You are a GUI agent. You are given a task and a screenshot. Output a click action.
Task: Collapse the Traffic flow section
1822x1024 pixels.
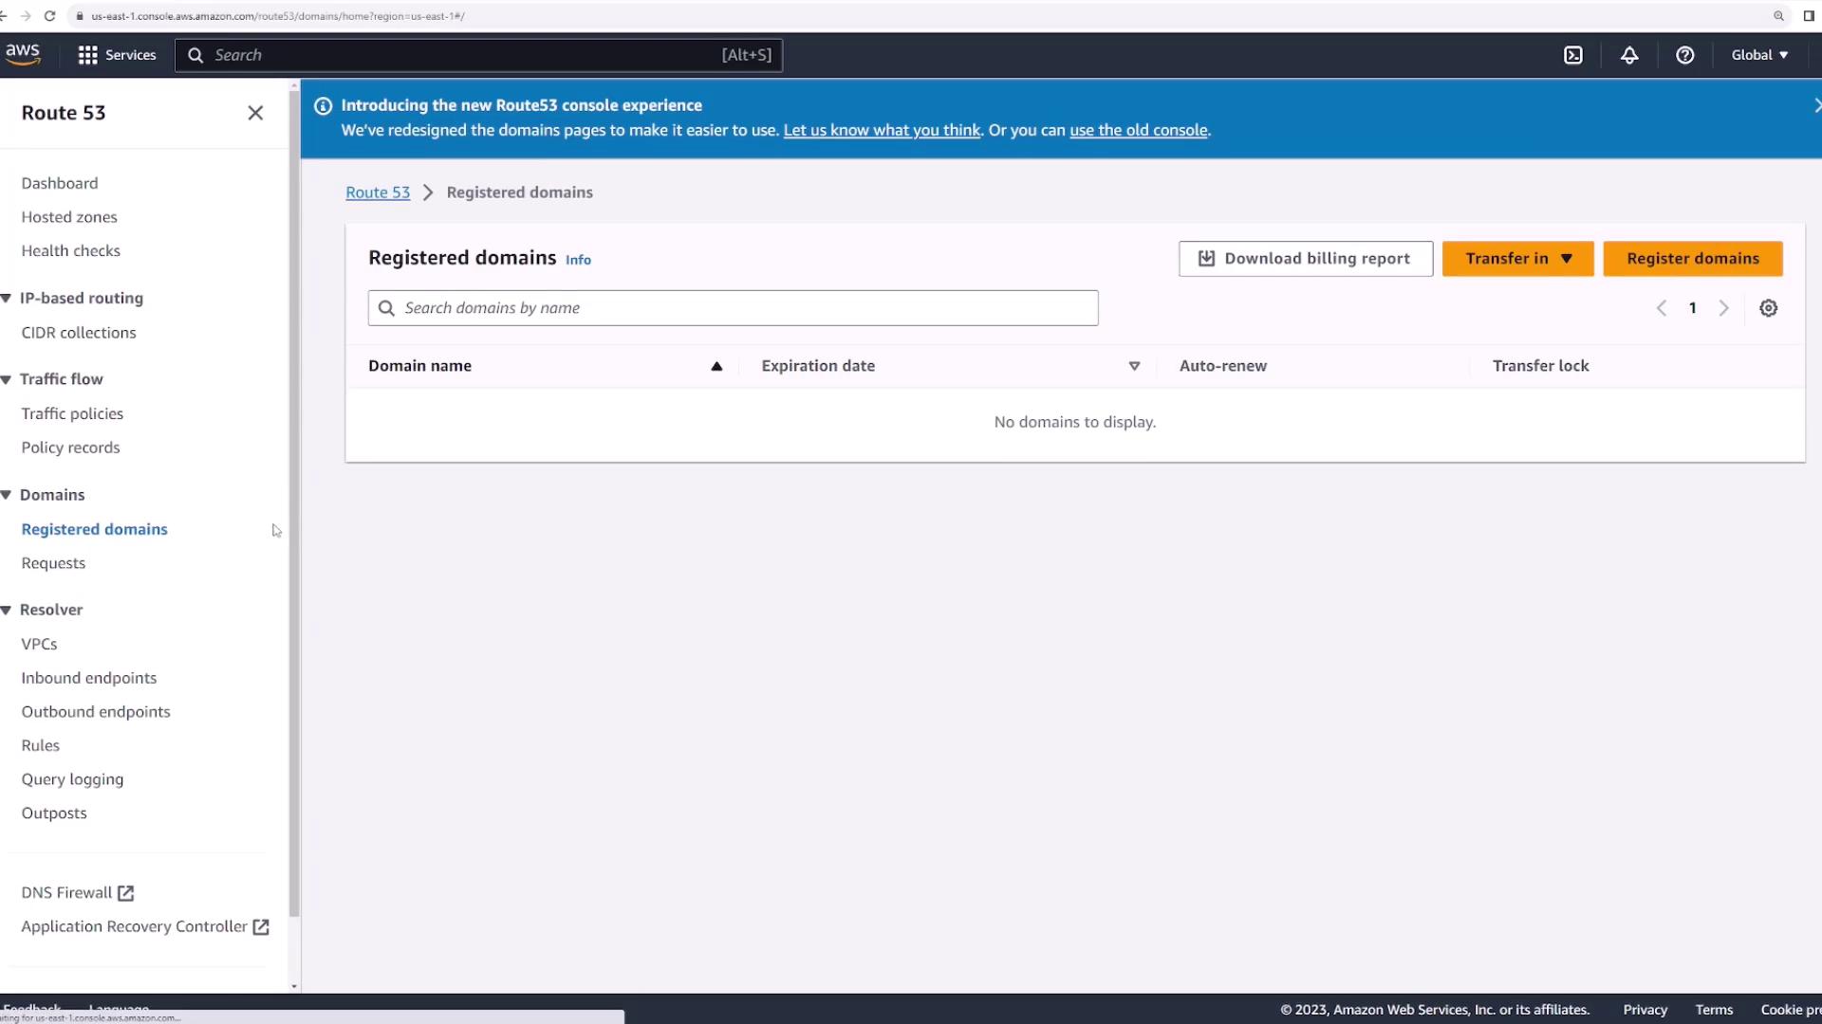pos(7,379)
